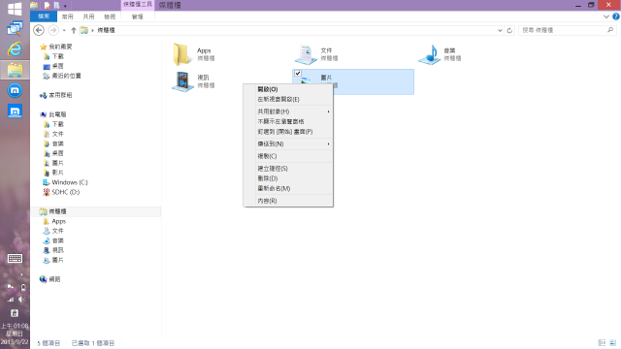Open Apps under 媒體櫃 in navigation pane
The width and height of the screenshot is (621, 349).
(x=54, y=221)
